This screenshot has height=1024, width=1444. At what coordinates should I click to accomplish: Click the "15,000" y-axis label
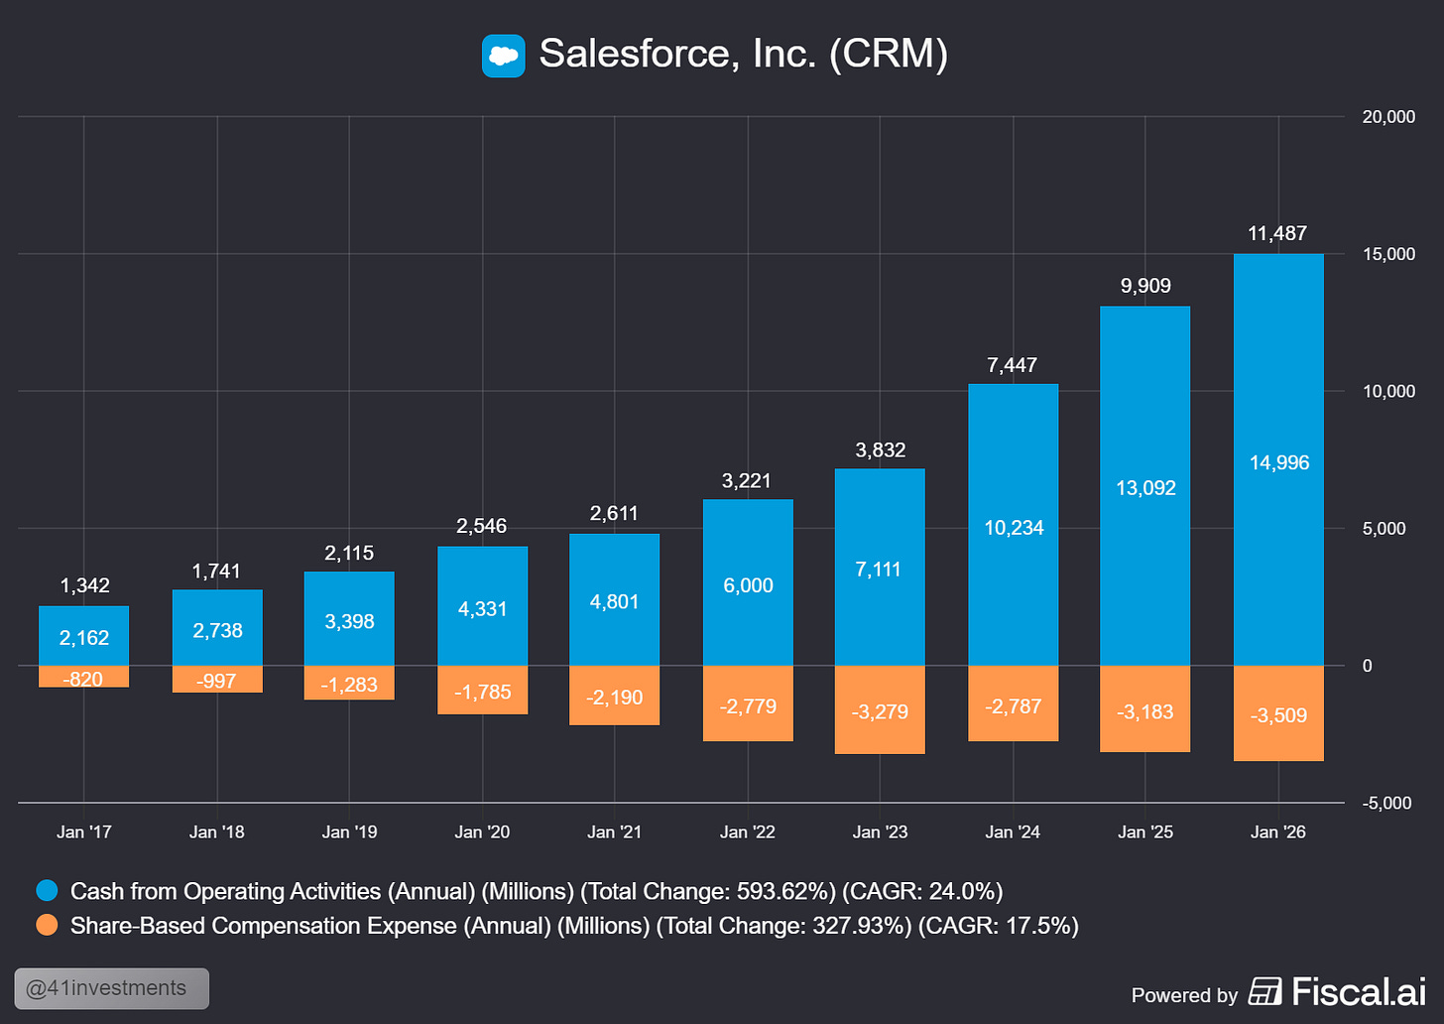tap(1388, 254)
